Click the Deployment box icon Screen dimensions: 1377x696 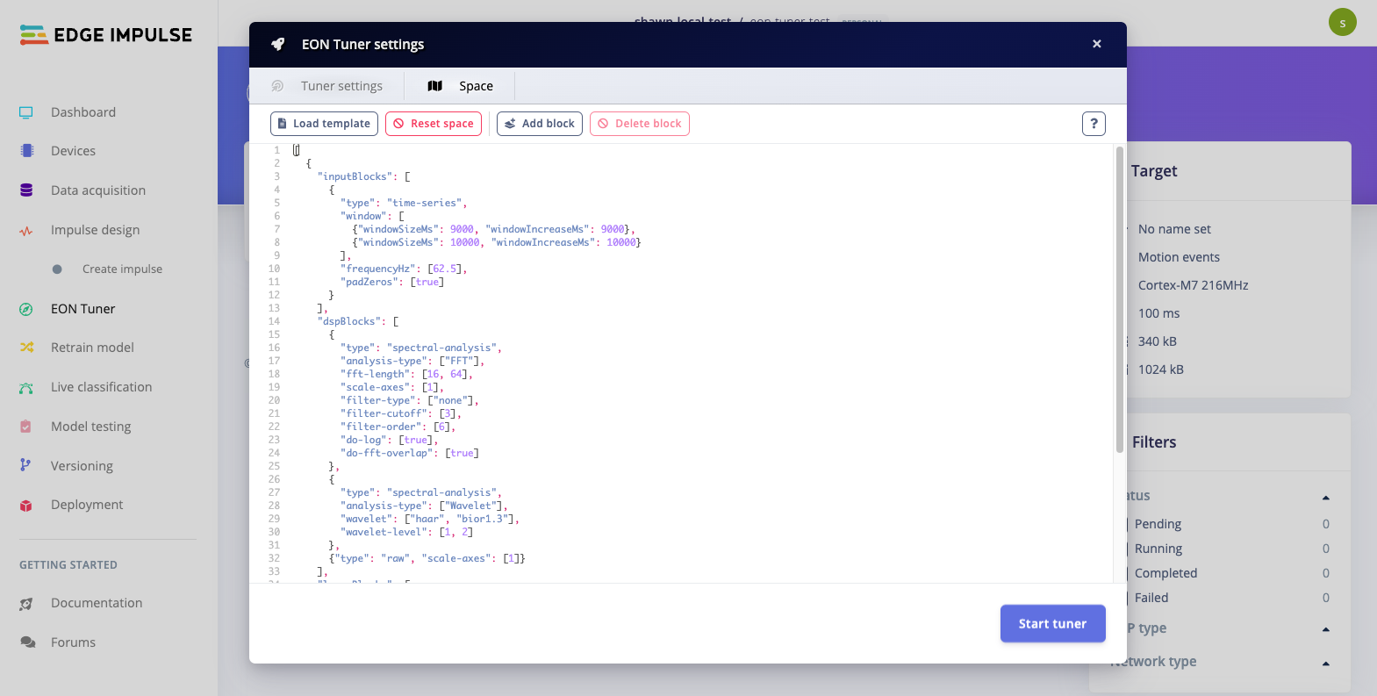[26, 506]
